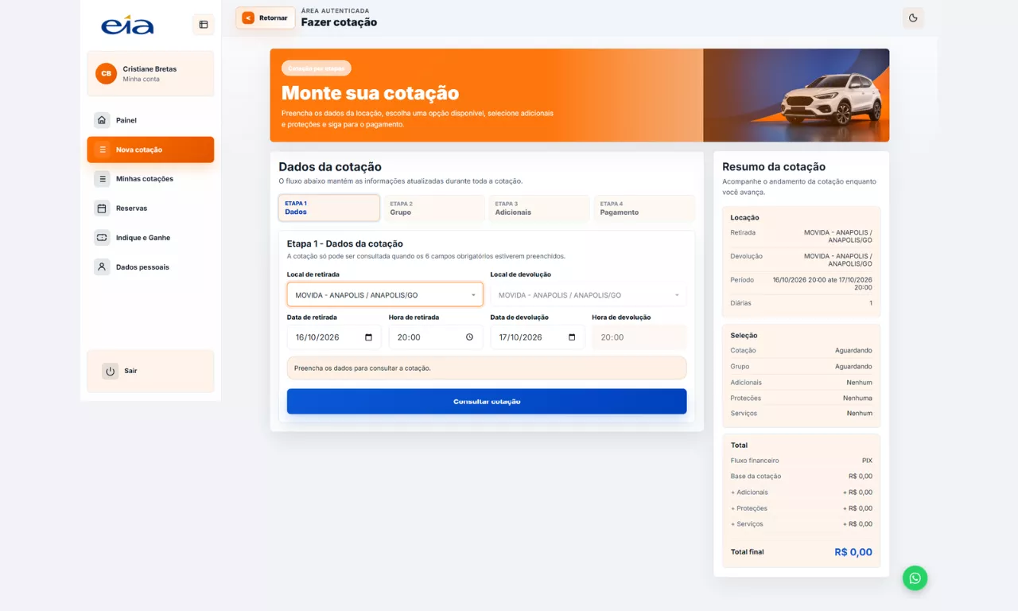The width and height of the screenshot is (1018, 611).
Task: Select the Etapa 3 Adicionais tab
Action: pyautogui.click(x=539, y=208)
